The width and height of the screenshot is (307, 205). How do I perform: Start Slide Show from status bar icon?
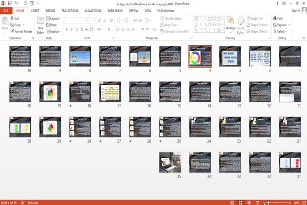258,202
